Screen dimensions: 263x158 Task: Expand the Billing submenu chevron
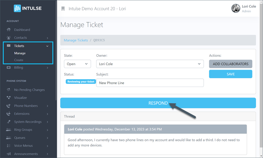coord(47,68)
